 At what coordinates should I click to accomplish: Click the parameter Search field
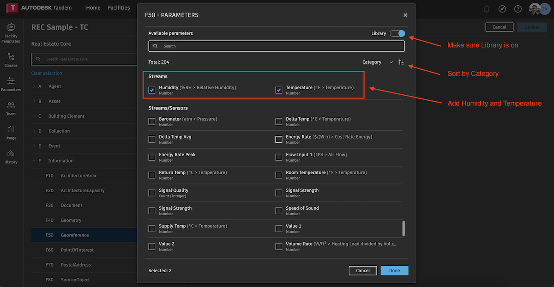[277, 46]
